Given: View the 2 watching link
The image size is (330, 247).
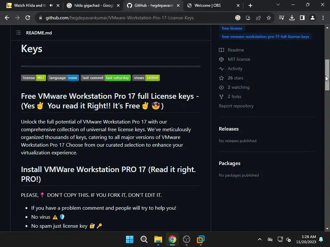Looking at the screenshot, I should pos(238,87).
